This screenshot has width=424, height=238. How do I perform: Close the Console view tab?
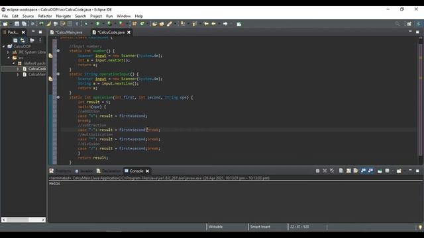tap(147, 171)
